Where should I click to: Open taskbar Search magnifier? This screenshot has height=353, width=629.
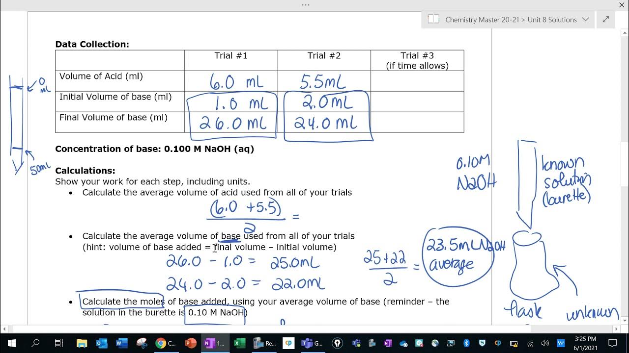click(x=35, y=343)
